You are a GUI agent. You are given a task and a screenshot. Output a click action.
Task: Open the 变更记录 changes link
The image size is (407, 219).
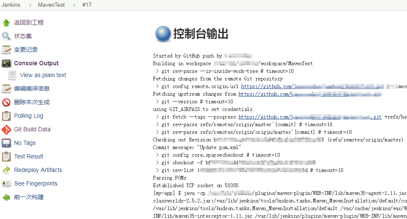(x=26, y=50)
